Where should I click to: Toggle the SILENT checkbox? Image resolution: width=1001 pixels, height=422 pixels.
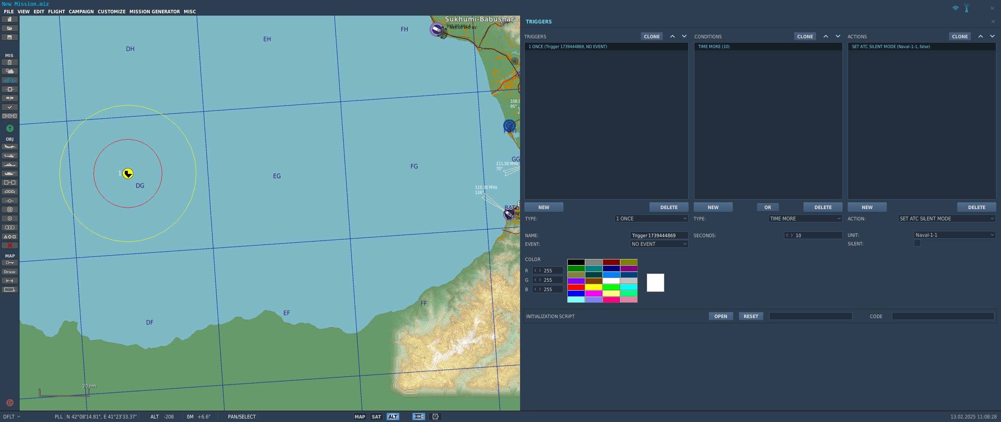(917, 243)
